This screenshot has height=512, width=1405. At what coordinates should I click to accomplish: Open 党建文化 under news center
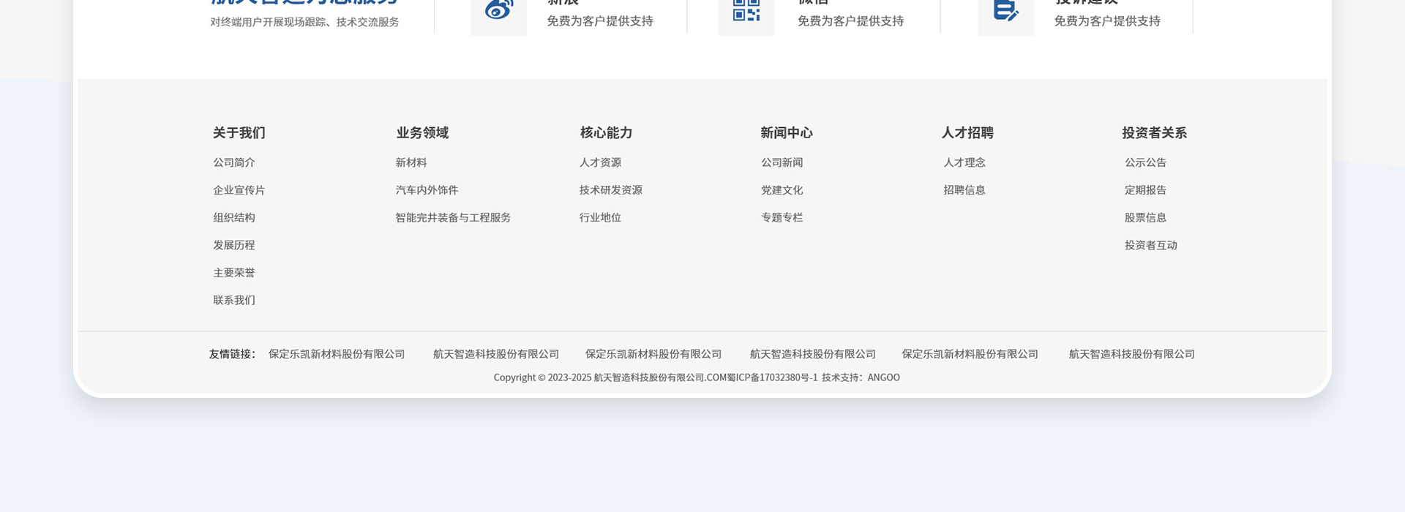click(782, 190)
